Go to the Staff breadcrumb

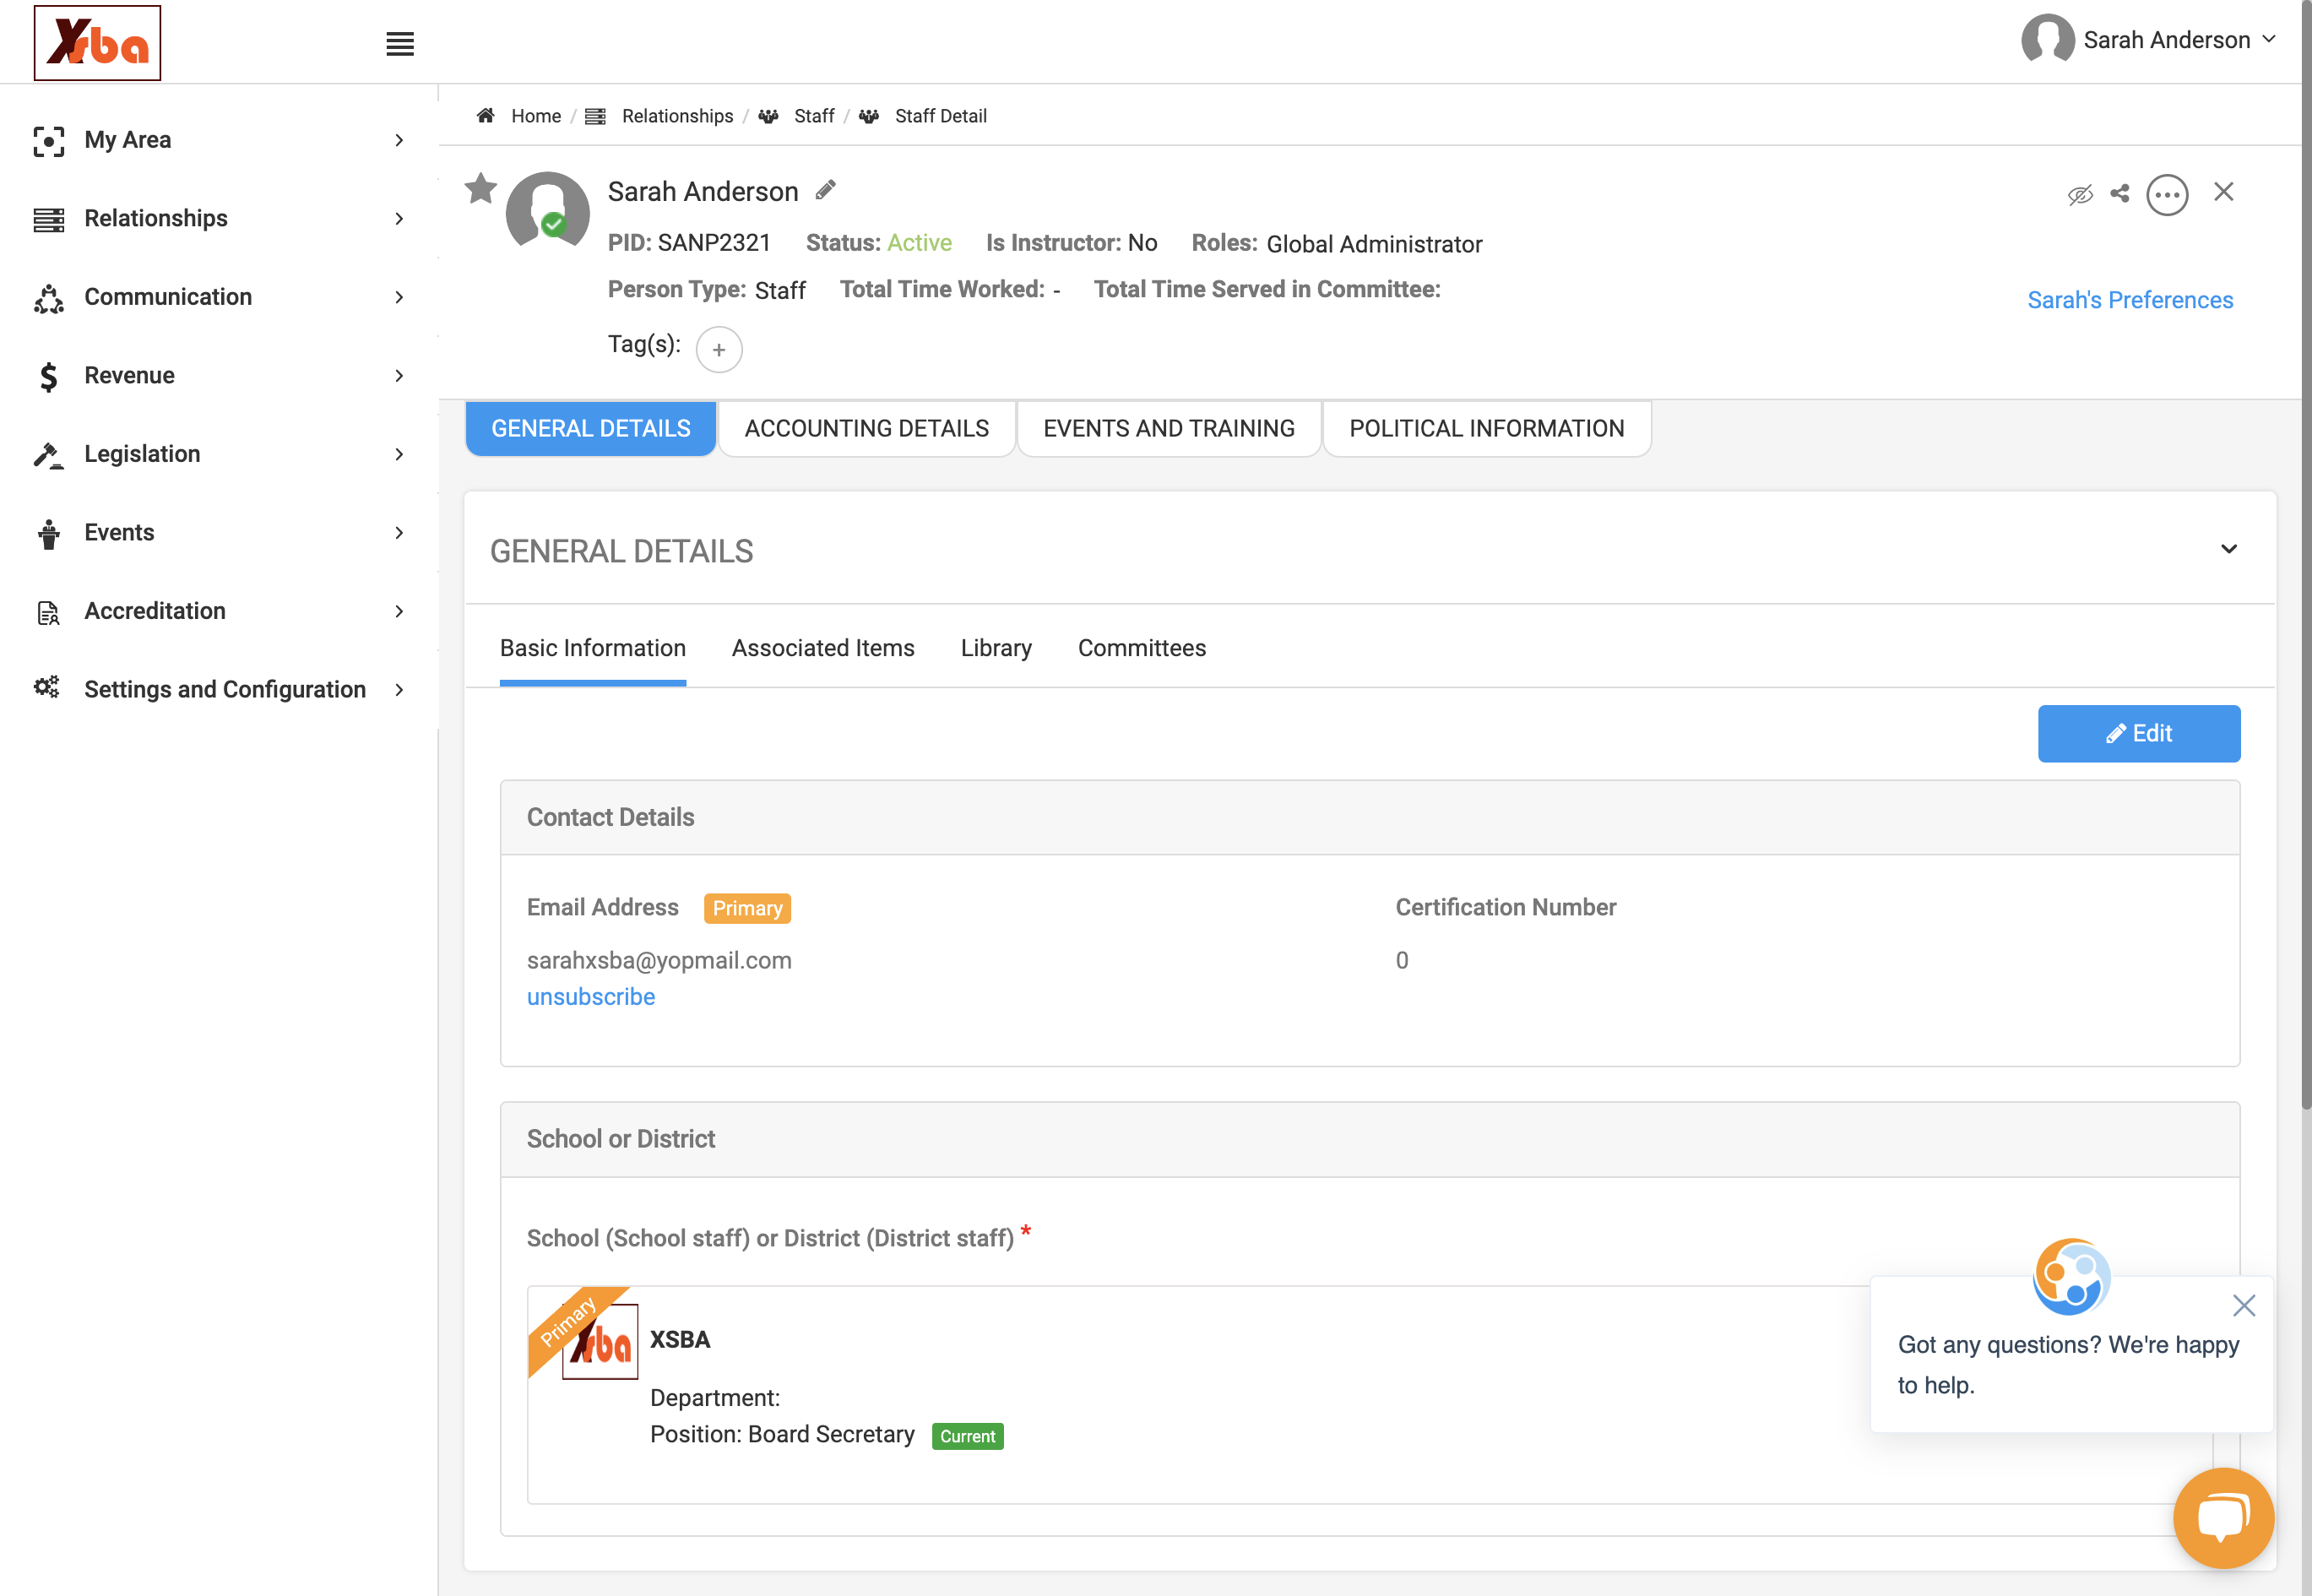coord(814,116)
